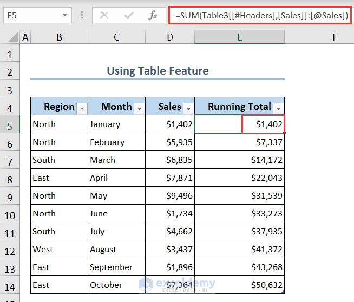The image size is (354, 302).
Task: Click the Insert Function fx icon
Action: tap(153, 16)
